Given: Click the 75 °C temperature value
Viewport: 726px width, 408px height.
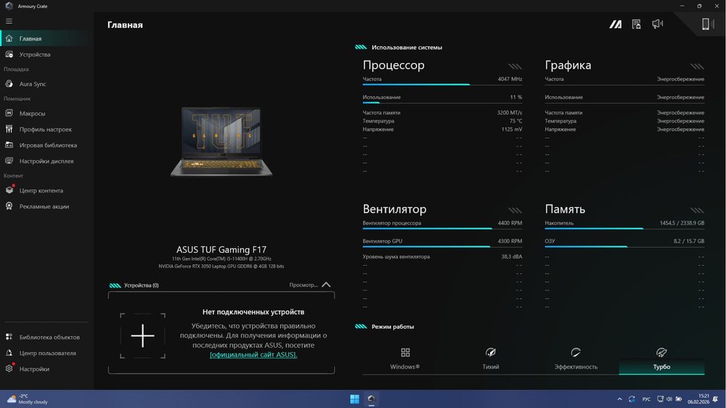Looking at the screenshot, I should (515, 121).
